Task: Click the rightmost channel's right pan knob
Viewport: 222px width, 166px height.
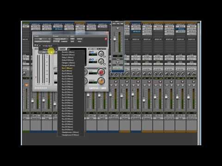Action: point(194,74)
